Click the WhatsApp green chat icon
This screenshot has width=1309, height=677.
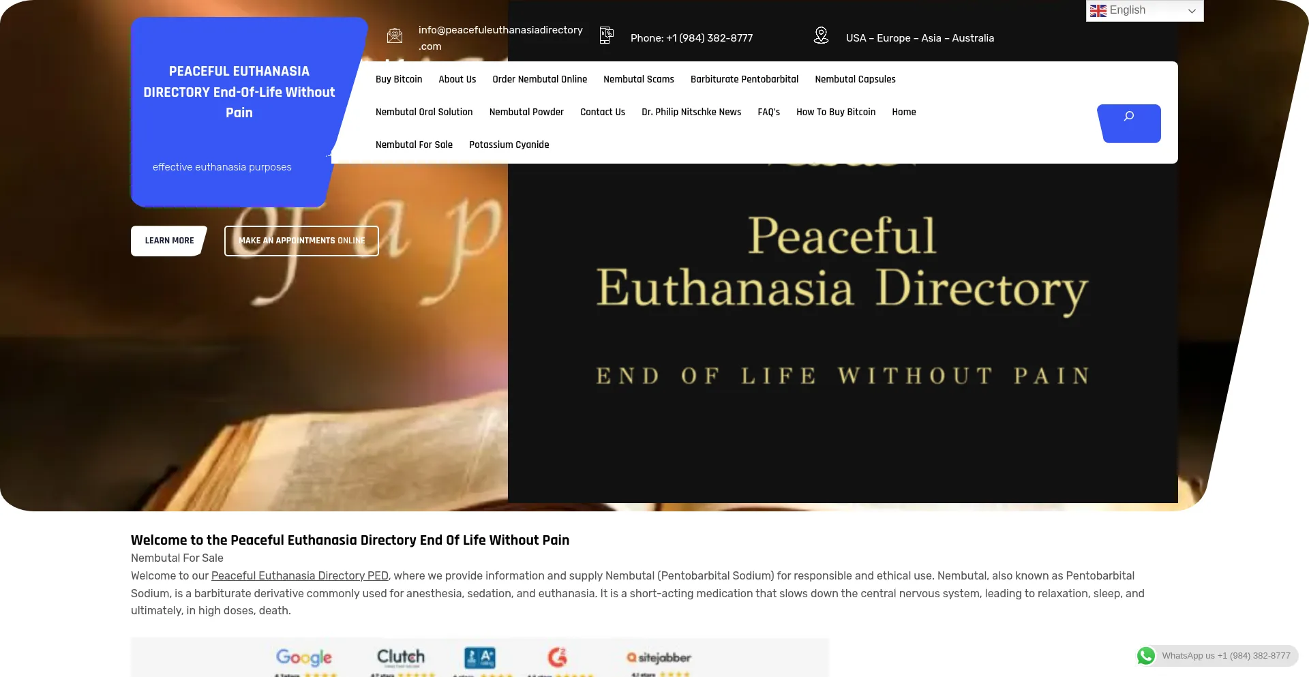click(1146, 656)
